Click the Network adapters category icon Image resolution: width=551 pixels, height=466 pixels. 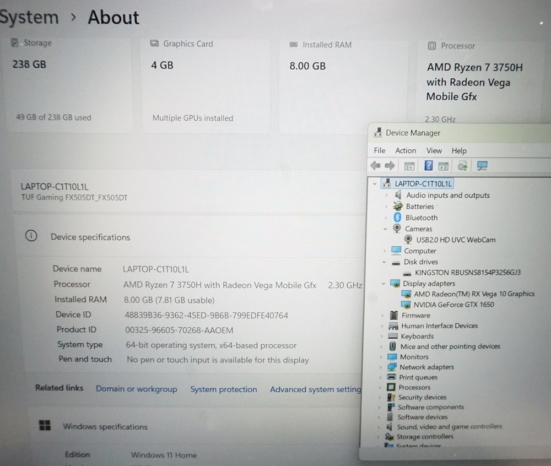click(392, 367)
